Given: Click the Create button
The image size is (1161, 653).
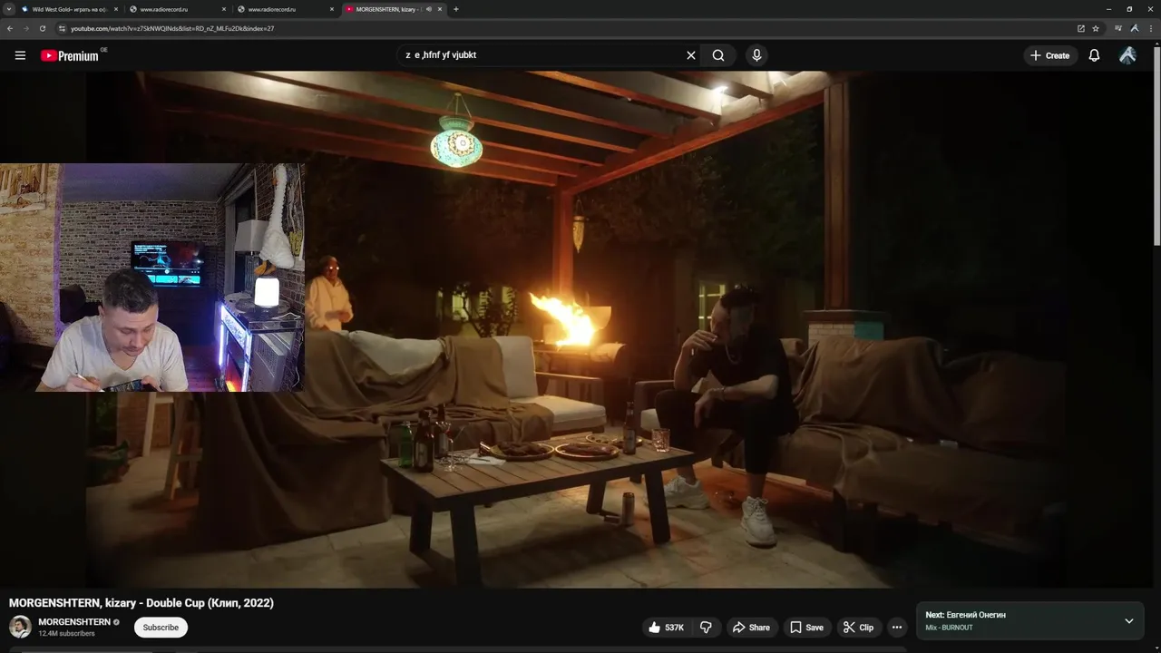Looking at the screenshot, I should [1050, 55].
